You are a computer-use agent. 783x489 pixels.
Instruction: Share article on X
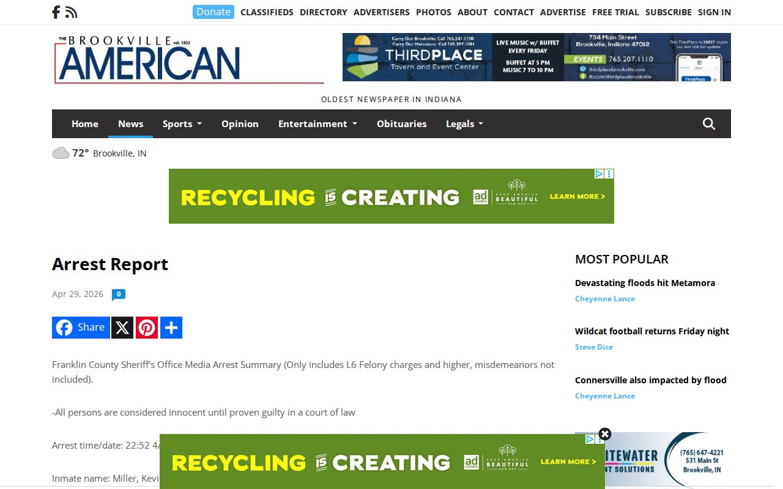pos(122,328)
